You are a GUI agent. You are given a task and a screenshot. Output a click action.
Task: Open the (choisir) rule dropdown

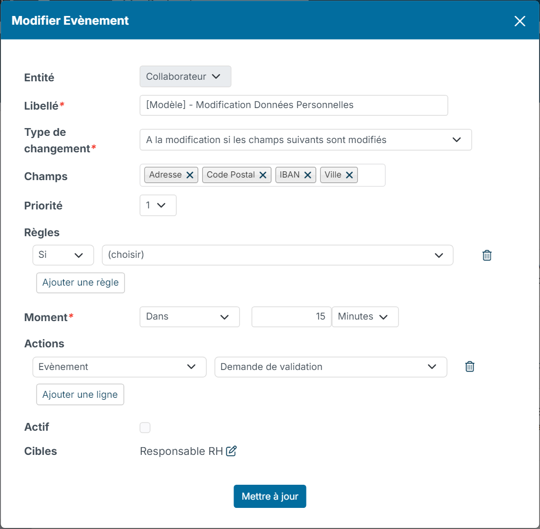coord(277,255)
